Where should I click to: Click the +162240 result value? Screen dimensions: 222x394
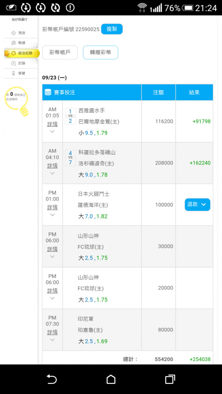pos(200,163)
